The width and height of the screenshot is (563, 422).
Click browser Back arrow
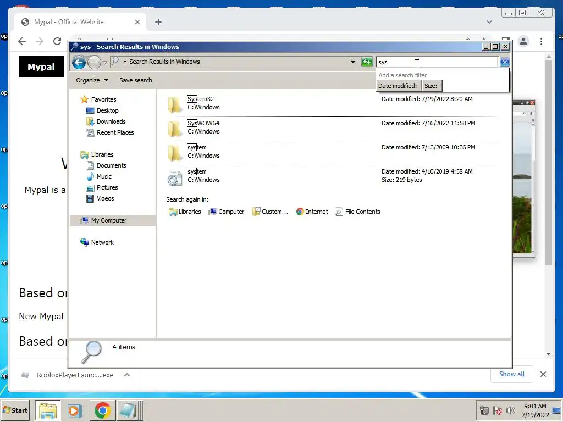tap(22, 41)
